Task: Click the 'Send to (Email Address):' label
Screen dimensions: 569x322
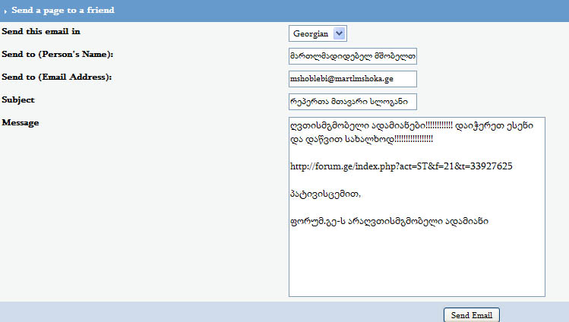Action: coord(57,77)
